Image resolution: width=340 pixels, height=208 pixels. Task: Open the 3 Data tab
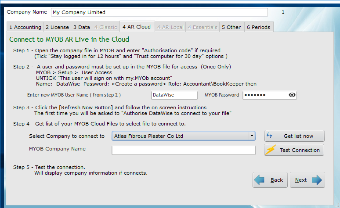click(x=82, y=27)
